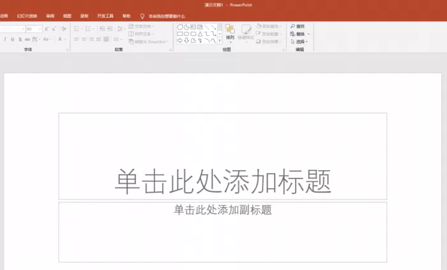The height and width of the screenshot is (270, 447).
Task: Choose the Rectangle shape
Action: pyautogui.click(x=180, y=34)
